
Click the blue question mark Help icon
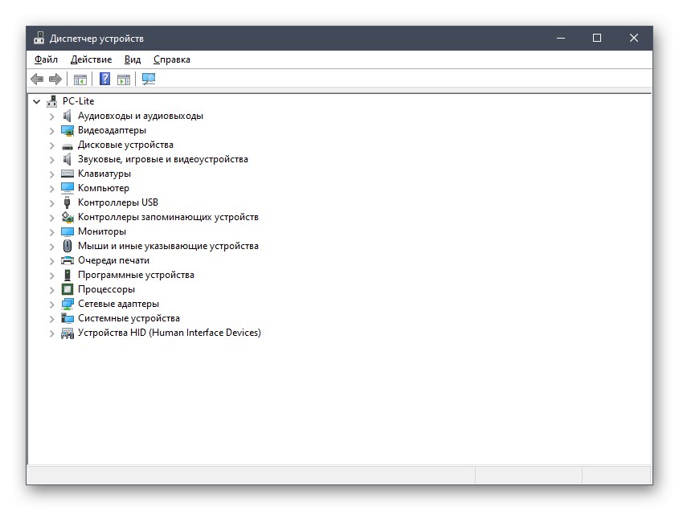coord(104,79)
